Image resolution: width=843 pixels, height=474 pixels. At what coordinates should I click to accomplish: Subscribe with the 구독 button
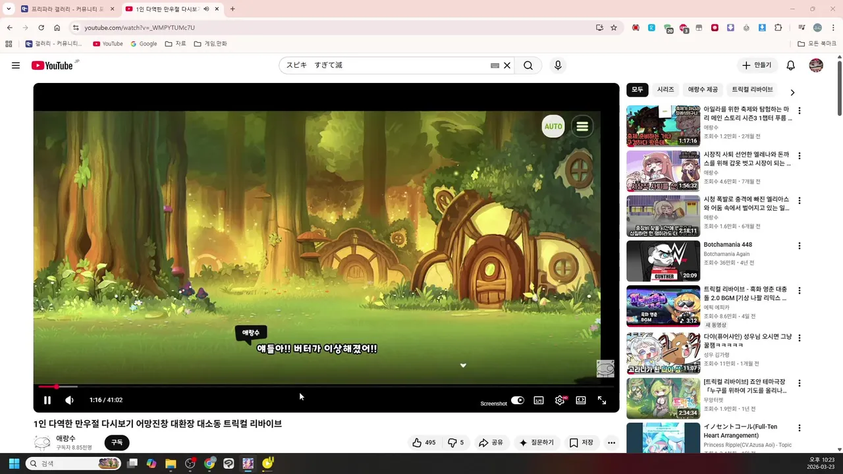point(117,442)
